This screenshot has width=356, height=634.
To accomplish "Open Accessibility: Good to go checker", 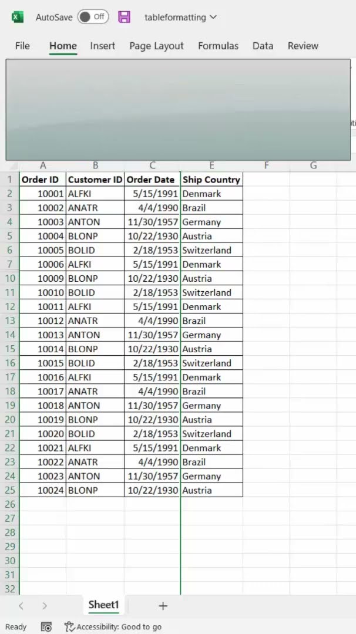I will (x=113, y=627).
